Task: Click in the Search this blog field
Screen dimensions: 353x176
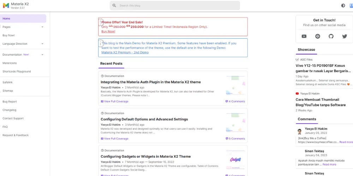Action: tap(175, 6)
